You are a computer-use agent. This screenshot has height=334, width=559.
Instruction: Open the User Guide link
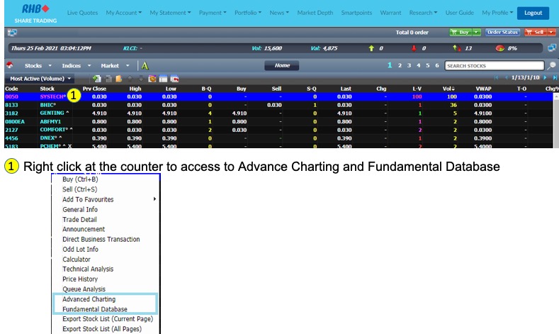pyautogui.click(x=460, y=13)
